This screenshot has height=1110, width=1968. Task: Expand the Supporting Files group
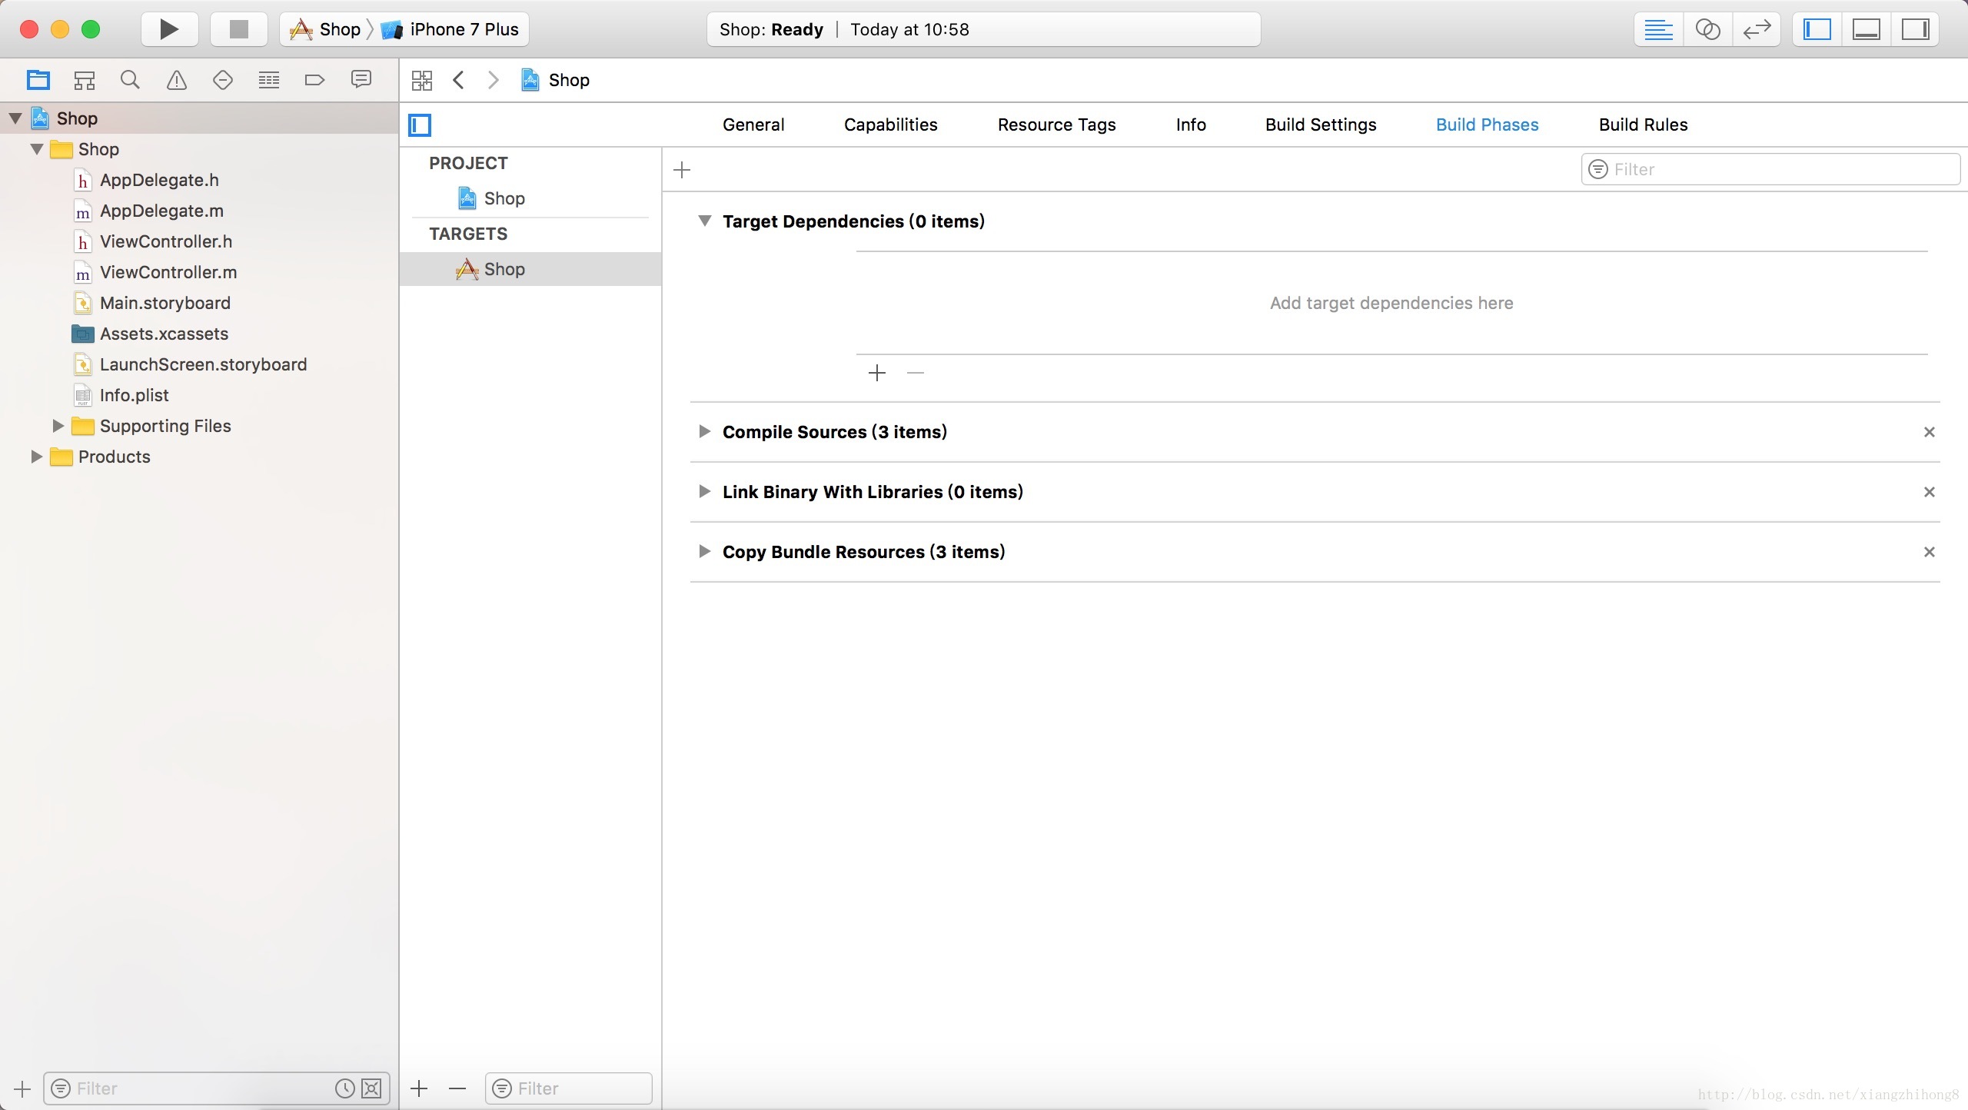[x=58, y=426]
